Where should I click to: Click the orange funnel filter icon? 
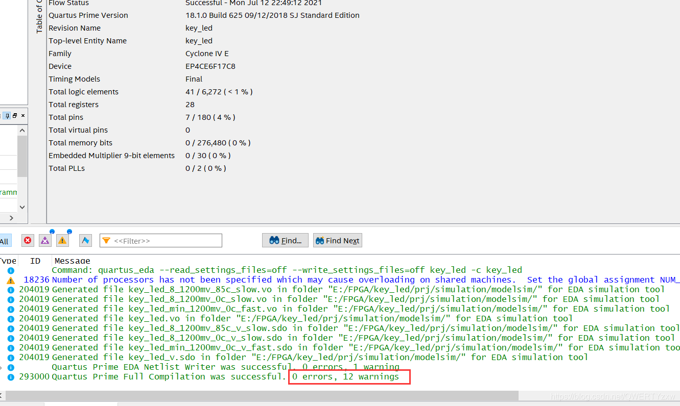(106, 240)
